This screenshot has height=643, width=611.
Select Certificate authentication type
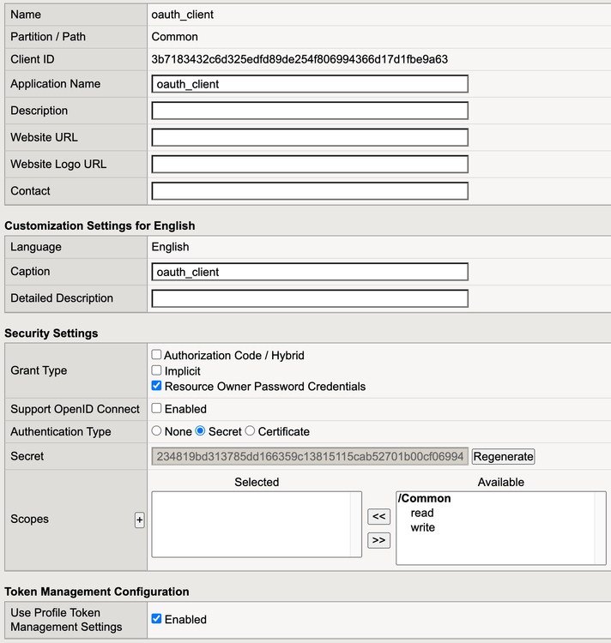click(x=251, y=431)
